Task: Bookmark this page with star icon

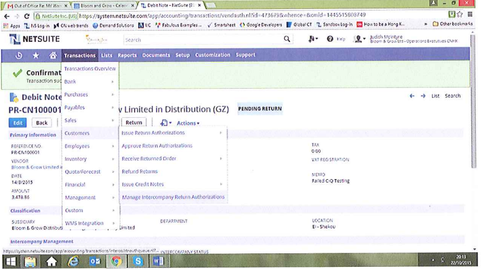Action: click(460, 15)
